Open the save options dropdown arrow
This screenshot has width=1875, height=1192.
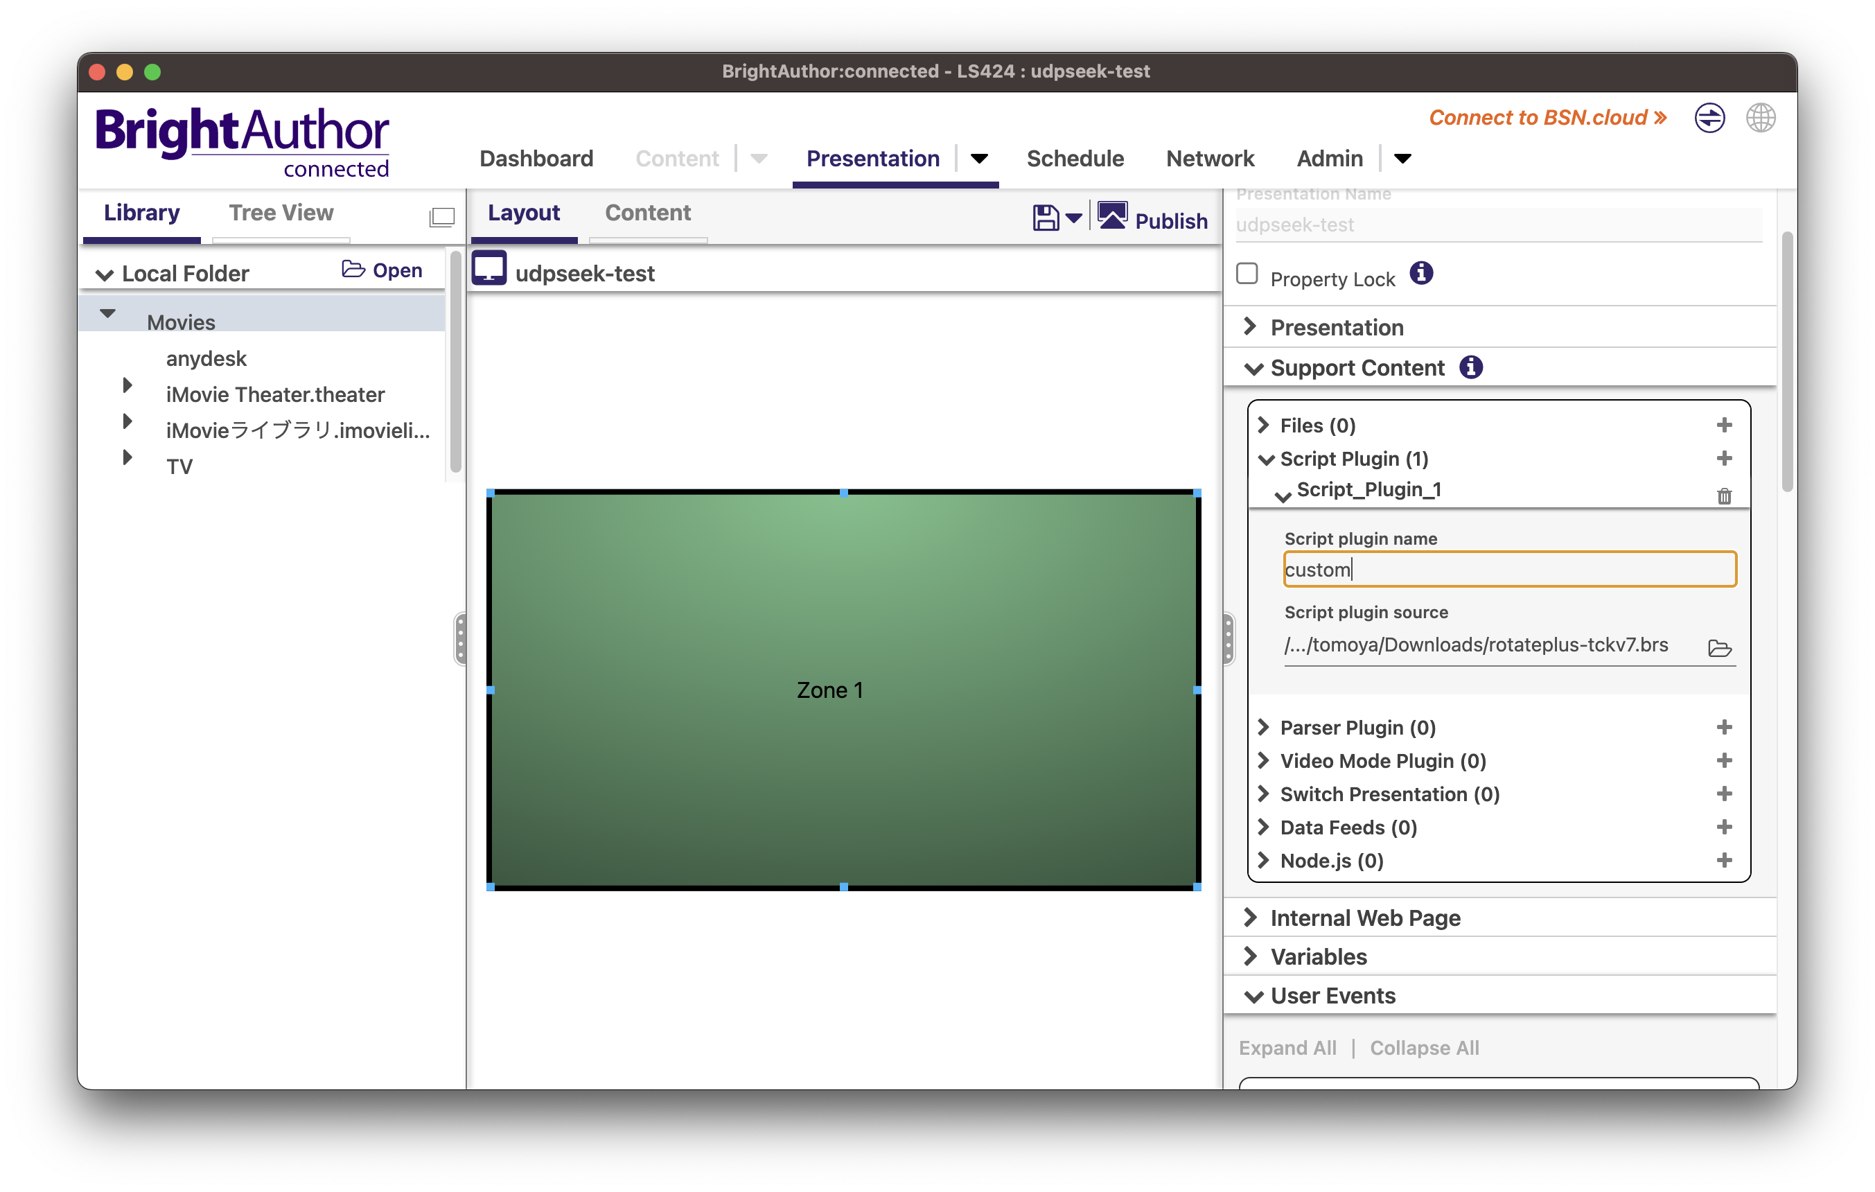(1074, 219)
